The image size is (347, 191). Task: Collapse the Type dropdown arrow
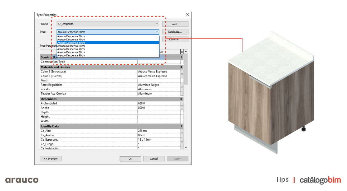click(x=157, y=32)
